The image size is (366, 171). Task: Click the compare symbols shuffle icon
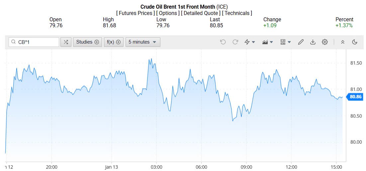[x=66, y=42]
